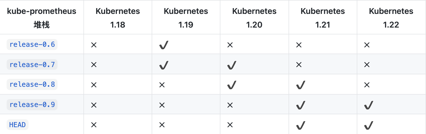The height and width of the screenshot is (134, 426).
Task: Click the Kubernetes 1.22 column header
Action: [391, 18]
